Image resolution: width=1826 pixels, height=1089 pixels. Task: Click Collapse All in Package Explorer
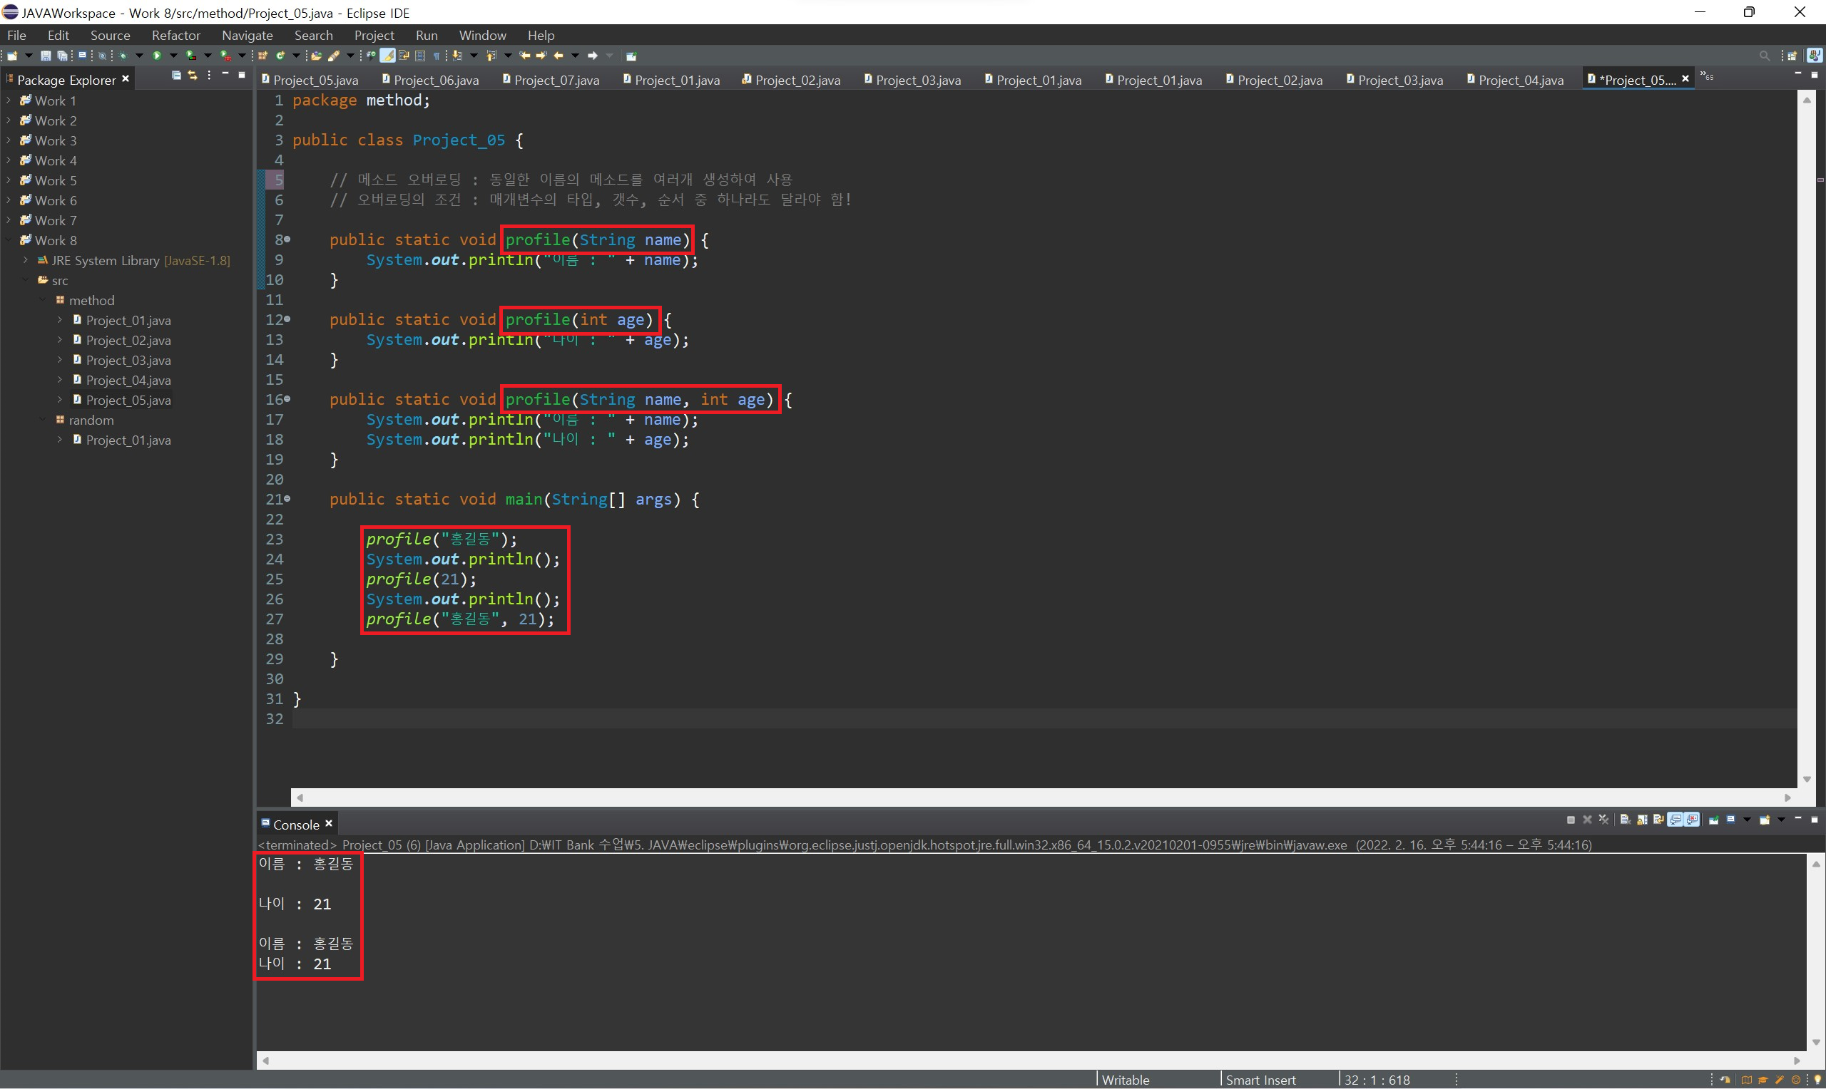point(176,76)
